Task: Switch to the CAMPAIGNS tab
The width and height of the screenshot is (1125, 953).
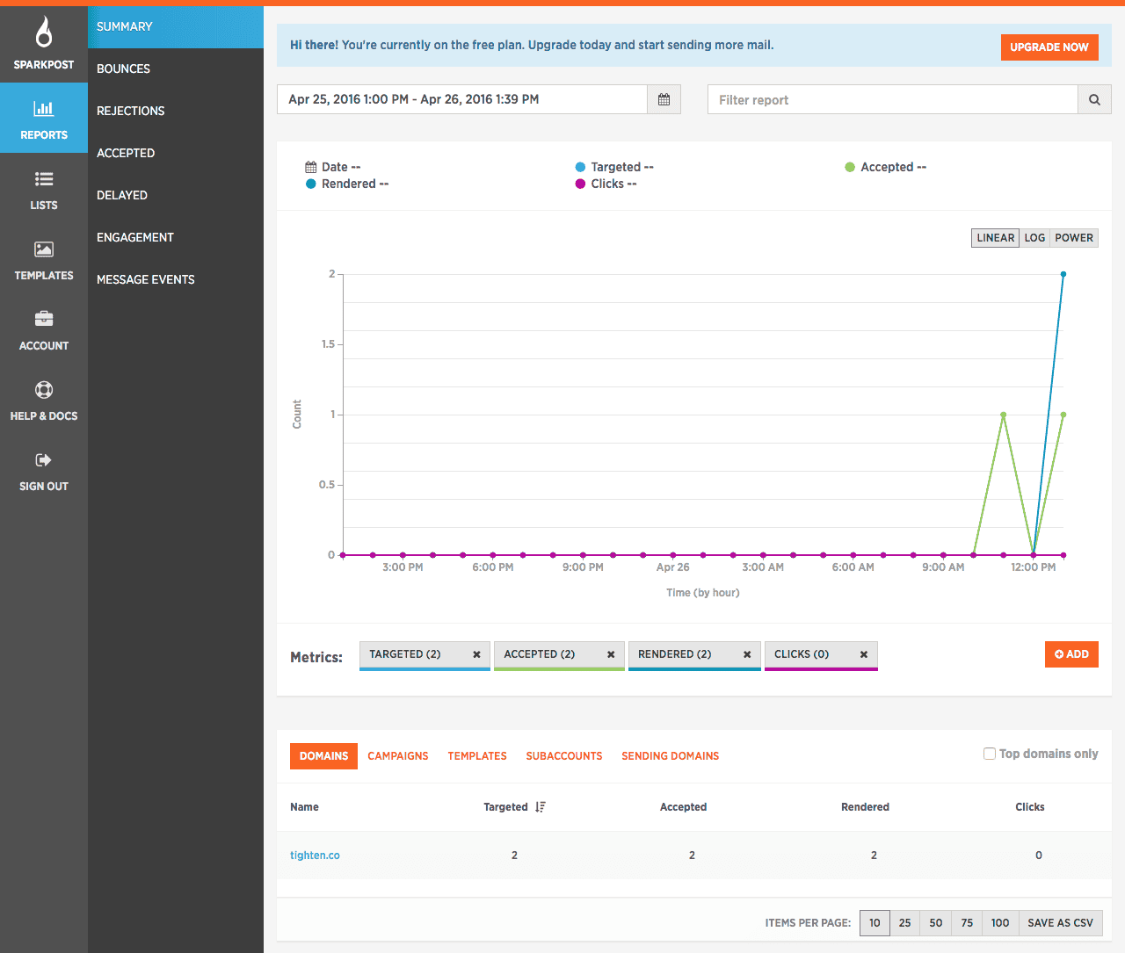Action: click(x=398, y=755)
